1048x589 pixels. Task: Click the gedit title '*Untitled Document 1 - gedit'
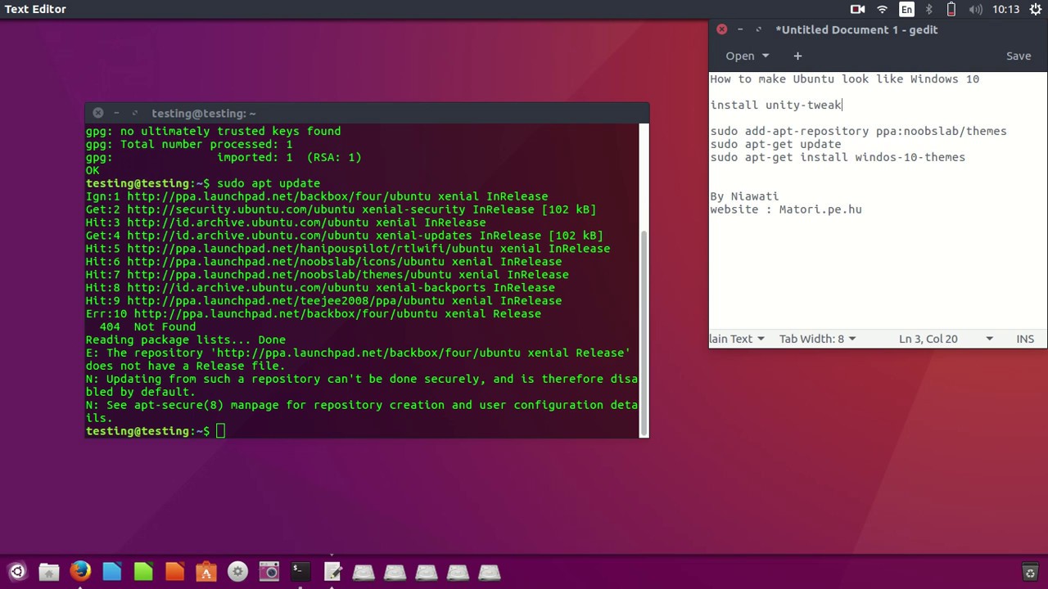click(x=856, y=29)
